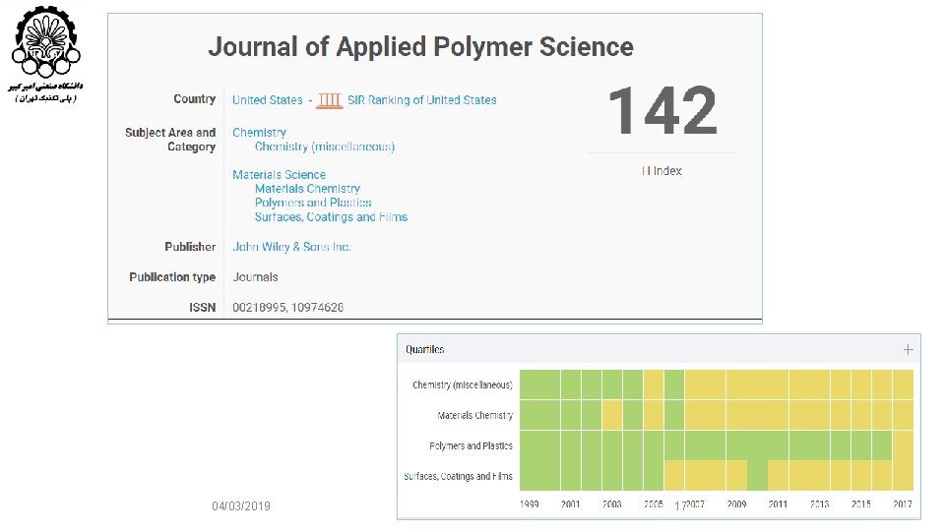Click yellow 2017 cell in Polymers and Plastics row

pos(903,445)
